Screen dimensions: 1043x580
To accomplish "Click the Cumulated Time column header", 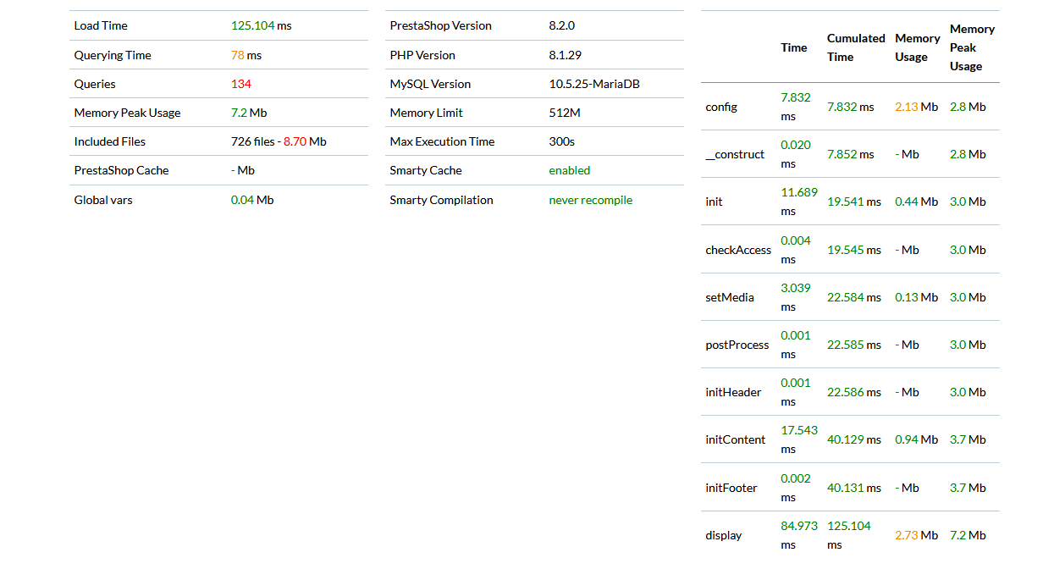I will (x=856, y=47).
